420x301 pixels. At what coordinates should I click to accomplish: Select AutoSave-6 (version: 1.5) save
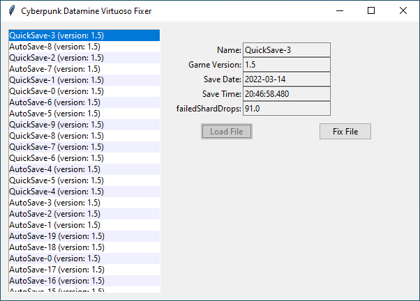click(x=84, y=102)
